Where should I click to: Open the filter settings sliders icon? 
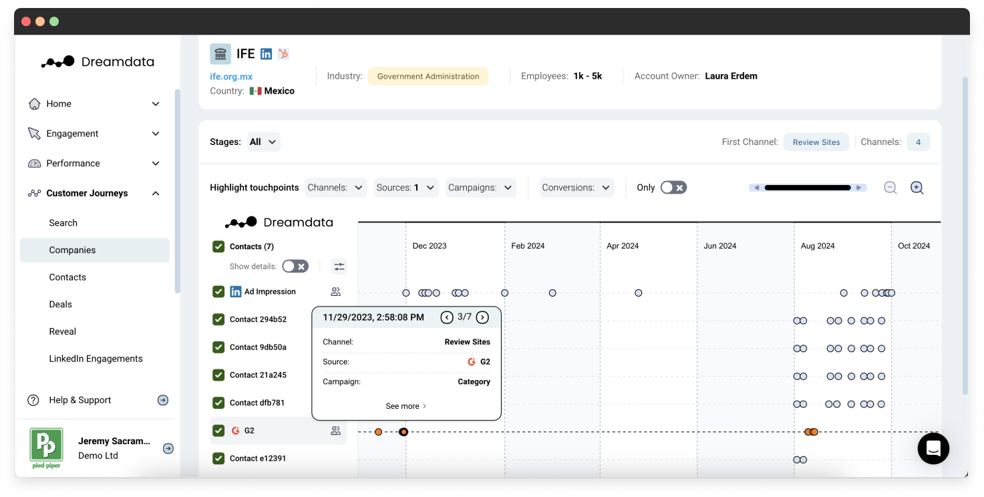tap(339, 267)
